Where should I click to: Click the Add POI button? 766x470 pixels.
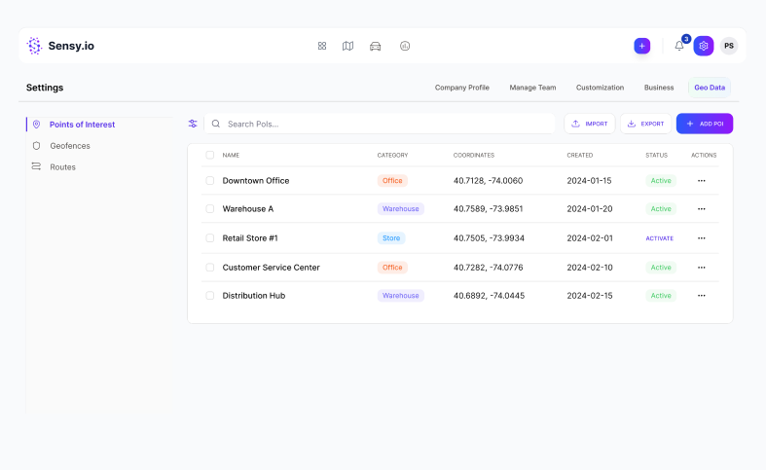[704, 124]
